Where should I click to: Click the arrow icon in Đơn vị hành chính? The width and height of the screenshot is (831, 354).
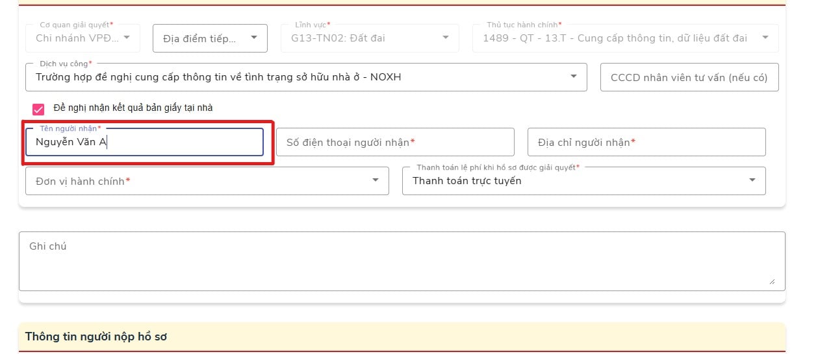[x=376, y=180]
